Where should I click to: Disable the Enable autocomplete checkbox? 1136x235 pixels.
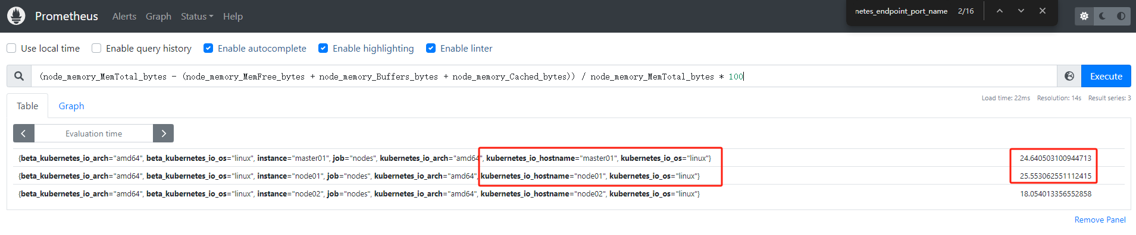click(208, 48)
